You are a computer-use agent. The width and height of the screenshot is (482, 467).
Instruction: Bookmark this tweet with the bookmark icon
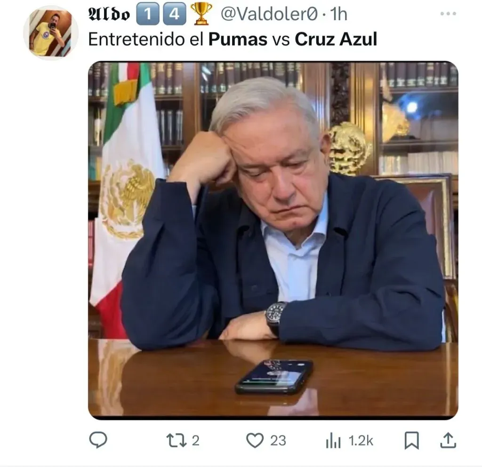pyautogui.click(x=411, y=440)
